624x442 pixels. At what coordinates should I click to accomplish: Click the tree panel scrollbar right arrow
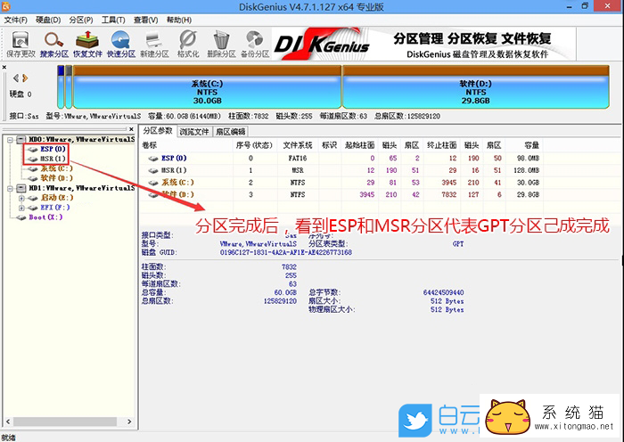(129, 422)
